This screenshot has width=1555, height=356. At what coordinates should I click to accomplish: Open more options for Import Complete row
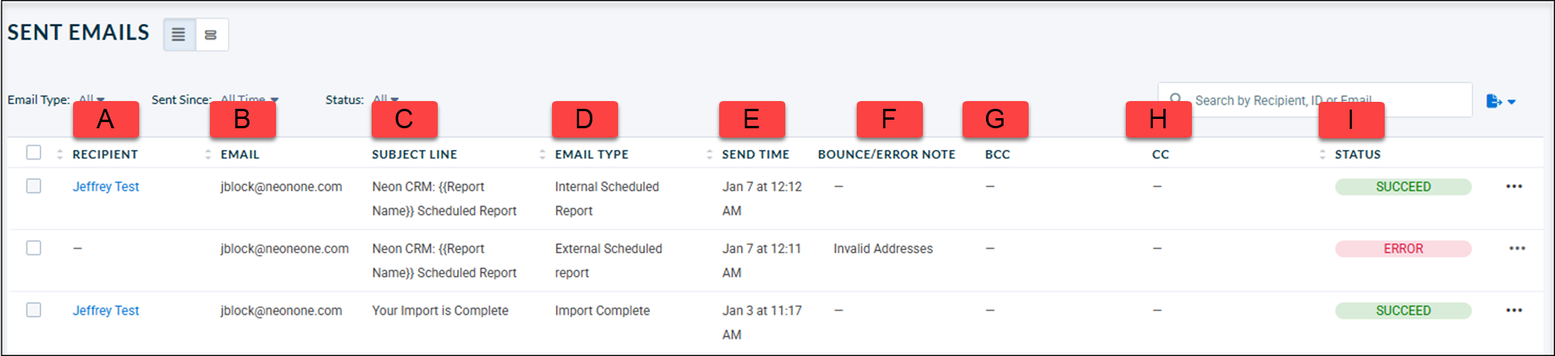pyautogui.click(x=1514, y=310)
